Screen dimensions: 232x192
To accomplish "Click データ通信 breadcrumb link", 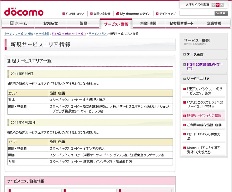I will [x=42, y=33].
